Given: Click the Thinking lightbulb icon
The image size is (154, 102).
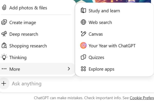Looking at the screenshot, I should pos(4,57).
